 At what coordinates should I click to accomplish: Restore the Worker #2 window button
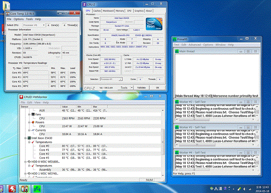248,102
